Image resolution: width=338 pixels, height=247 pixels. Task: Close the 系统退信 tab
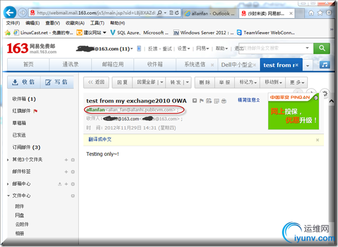pyautogui.click(x=212, y=65)
